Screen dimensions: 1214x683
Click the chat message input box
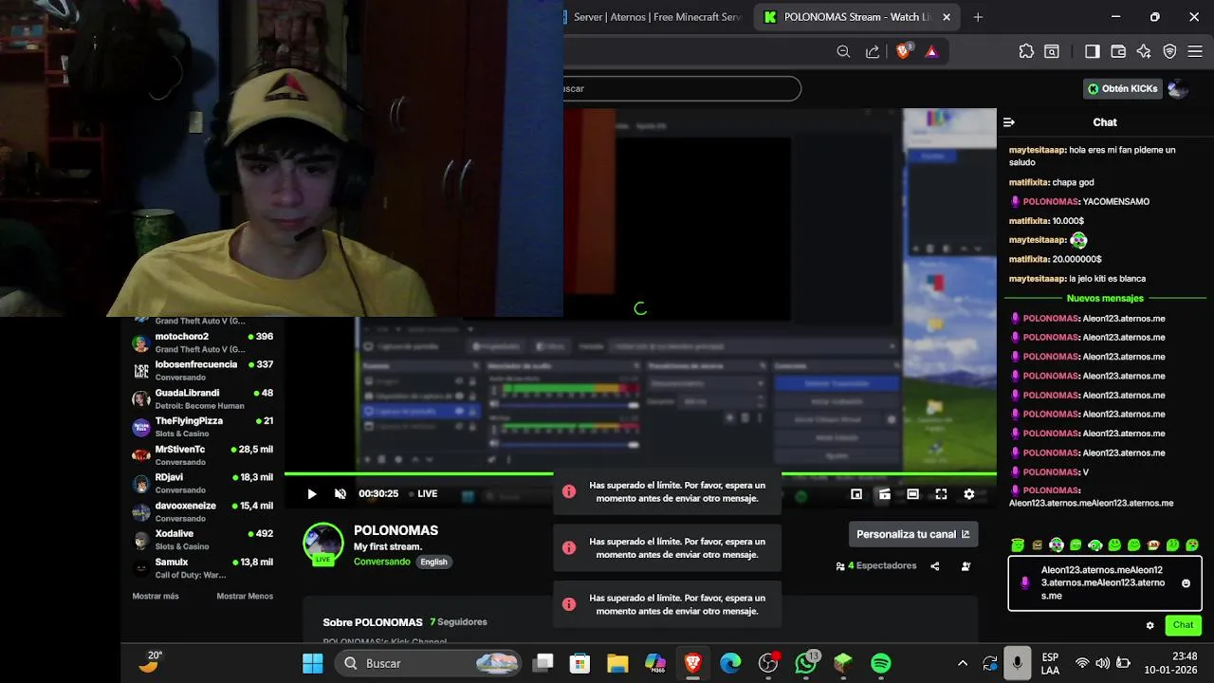click(1104, 583)
